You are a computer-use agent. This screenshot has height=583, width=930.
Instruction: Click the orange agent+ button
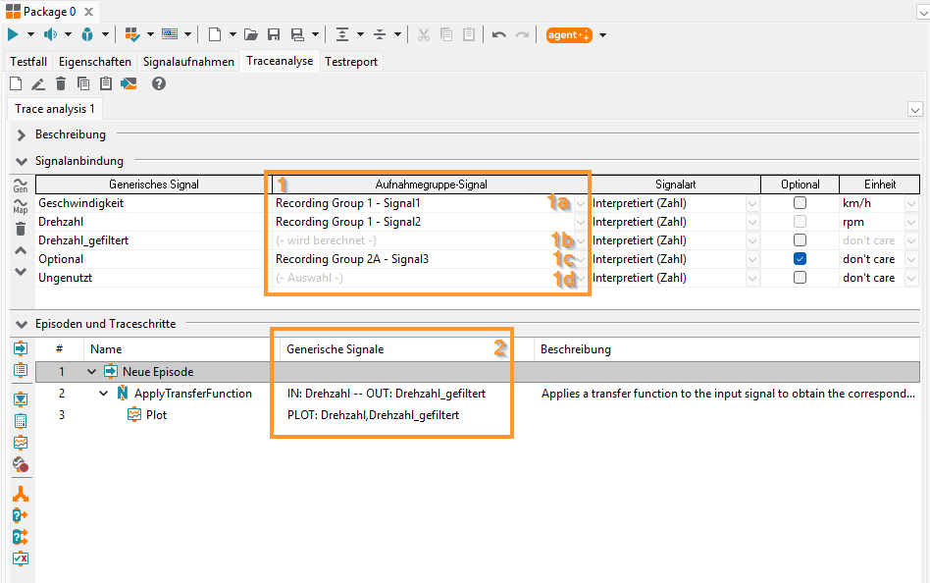click(x=569, y=35)
